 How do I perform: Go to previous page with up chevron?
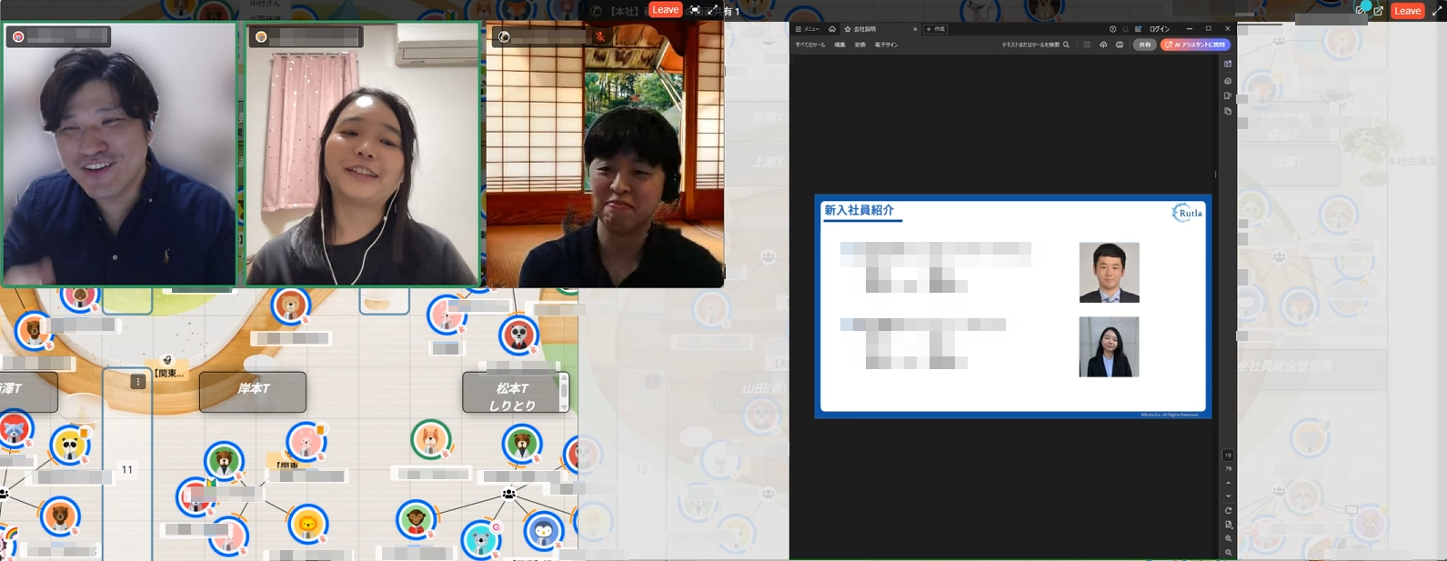pos(1228,483)
